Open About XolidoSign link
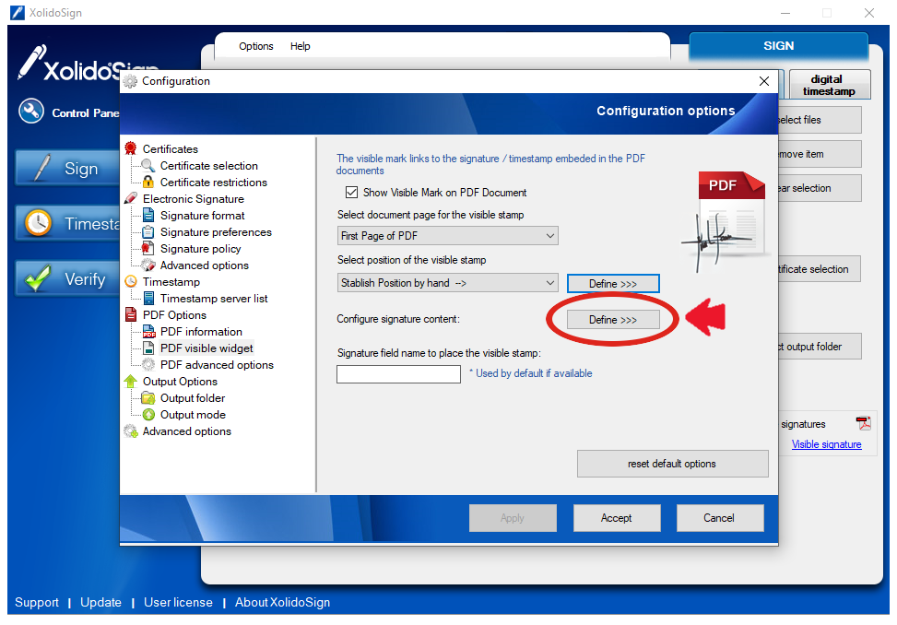The width and height of the screenshot is (897, 625). (283, 602)
